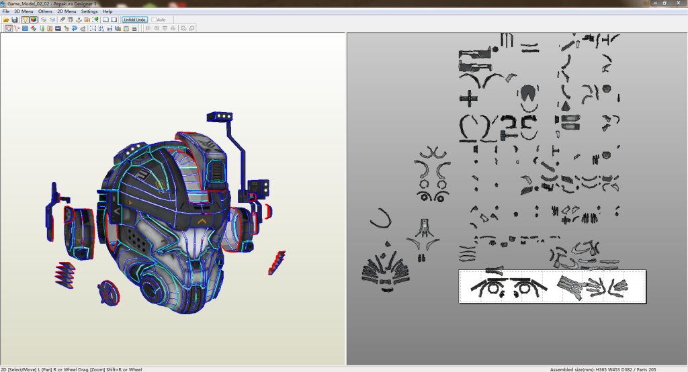Click the align left icon
This screenshot has height=372, width=688.
coord(148,28)
